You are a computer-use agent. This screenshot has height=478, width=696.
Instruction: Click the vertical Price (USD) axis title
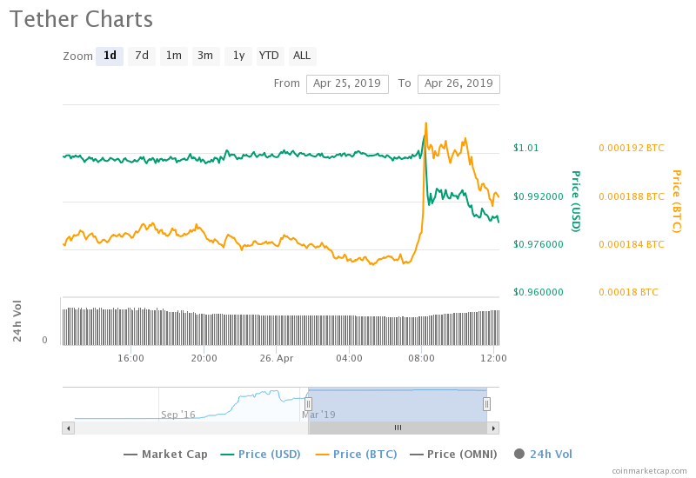coord(576,201)
